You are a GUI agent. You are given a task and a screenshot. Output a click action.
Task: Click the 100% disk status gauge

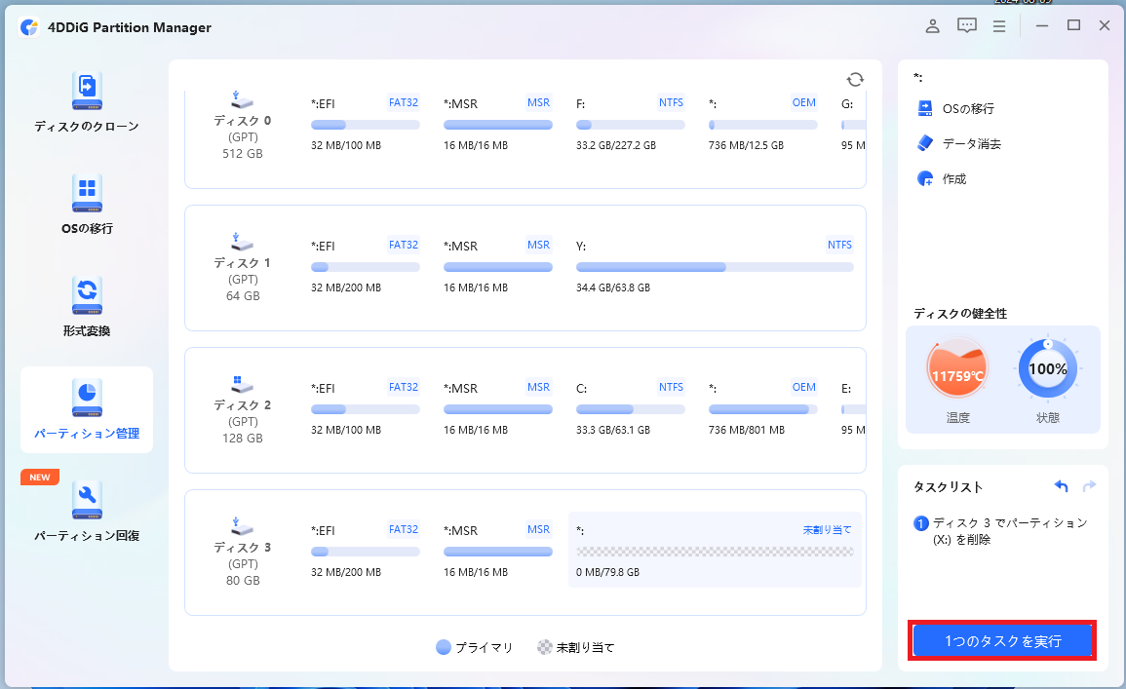point(1048,369)
